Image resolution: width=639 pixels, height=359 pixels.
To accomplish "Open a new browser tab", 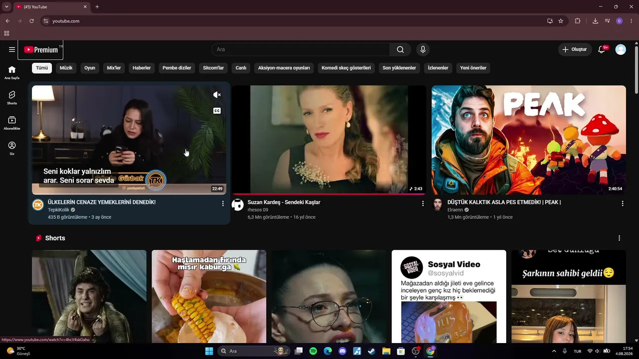I will 97,7.
